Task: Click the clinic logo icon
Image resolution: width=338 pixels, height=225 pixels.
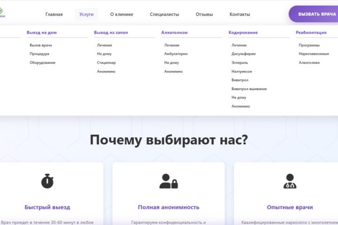Action: point(2,12)
